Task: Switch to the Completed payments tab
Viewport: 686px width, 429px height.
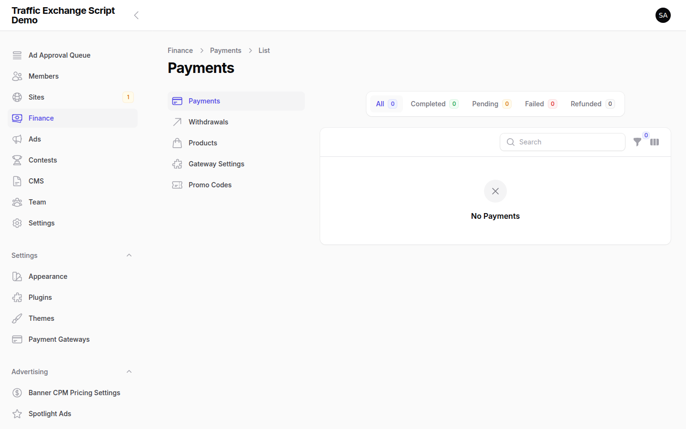Action: [x=428, y=103]
